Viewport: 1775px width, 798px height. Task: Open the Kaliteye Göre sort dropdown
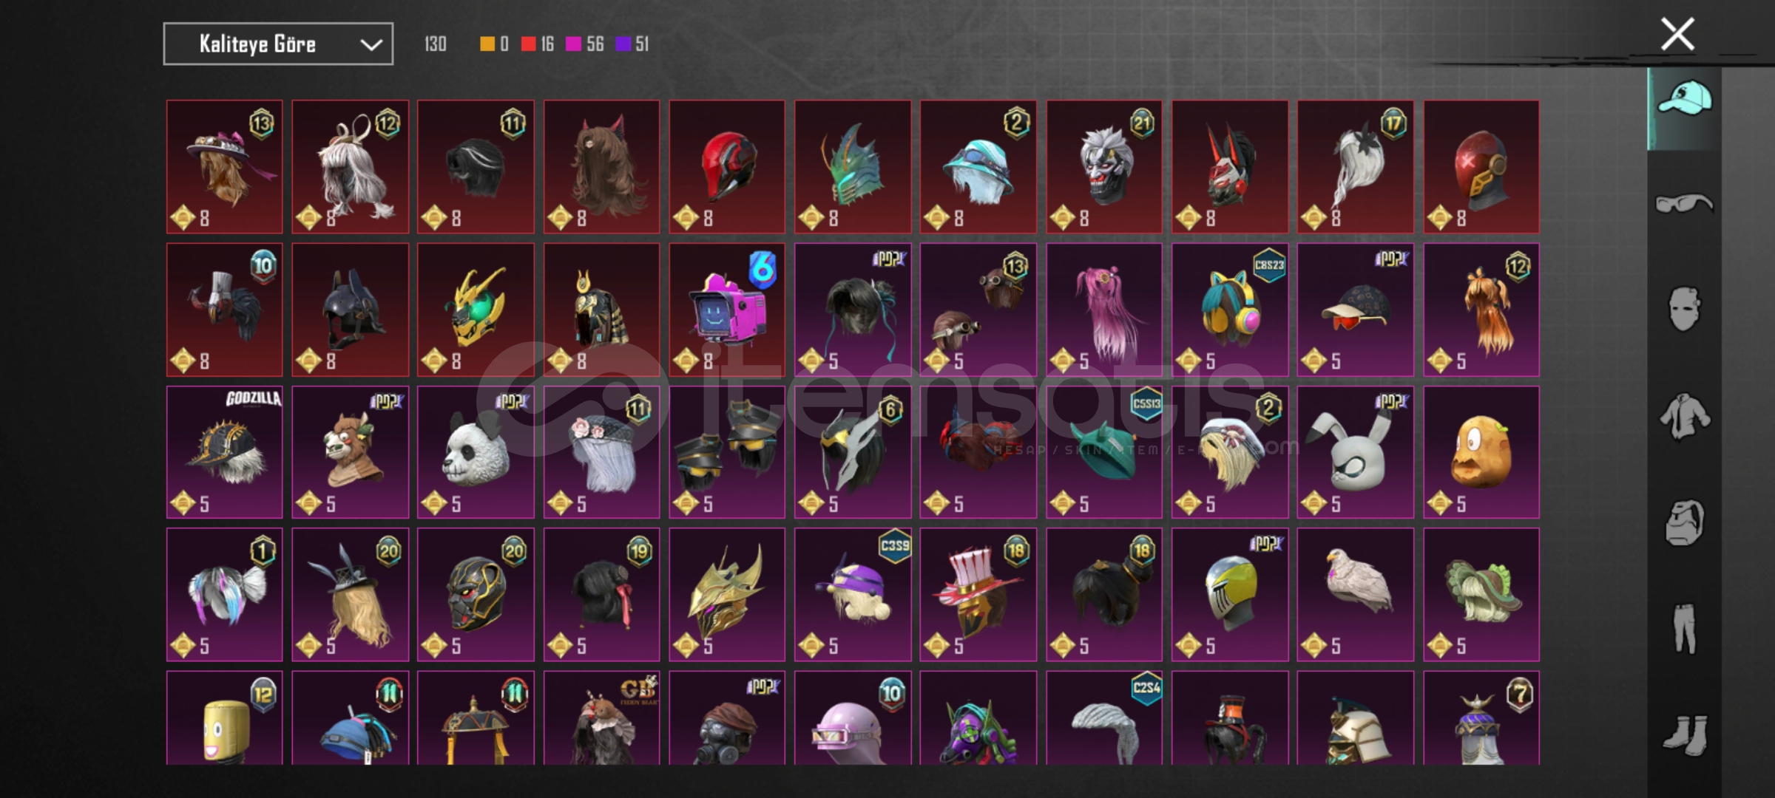(278, 44)
